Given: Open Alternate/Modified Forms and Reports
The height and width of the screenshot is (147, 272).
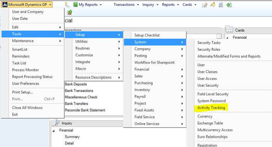Looking at the screenshot, I should 229,56.
